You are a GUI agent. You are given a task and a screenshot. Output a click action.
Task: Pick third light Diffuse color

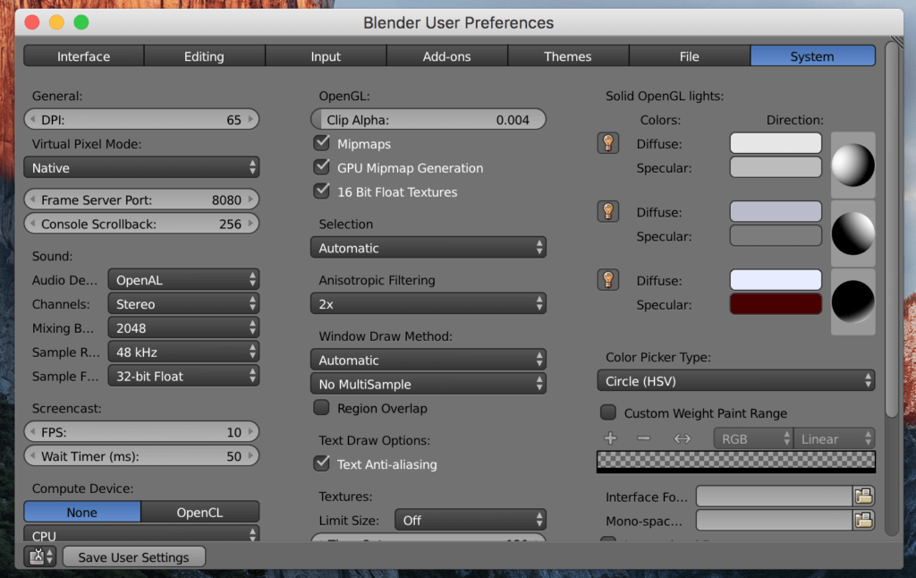click(776, 280)
